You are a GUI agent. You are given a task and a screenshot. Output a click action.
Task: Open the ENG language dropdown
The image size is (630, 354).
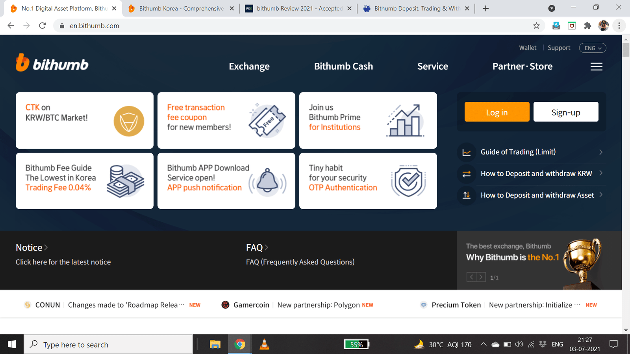click(x=593, y=48)
